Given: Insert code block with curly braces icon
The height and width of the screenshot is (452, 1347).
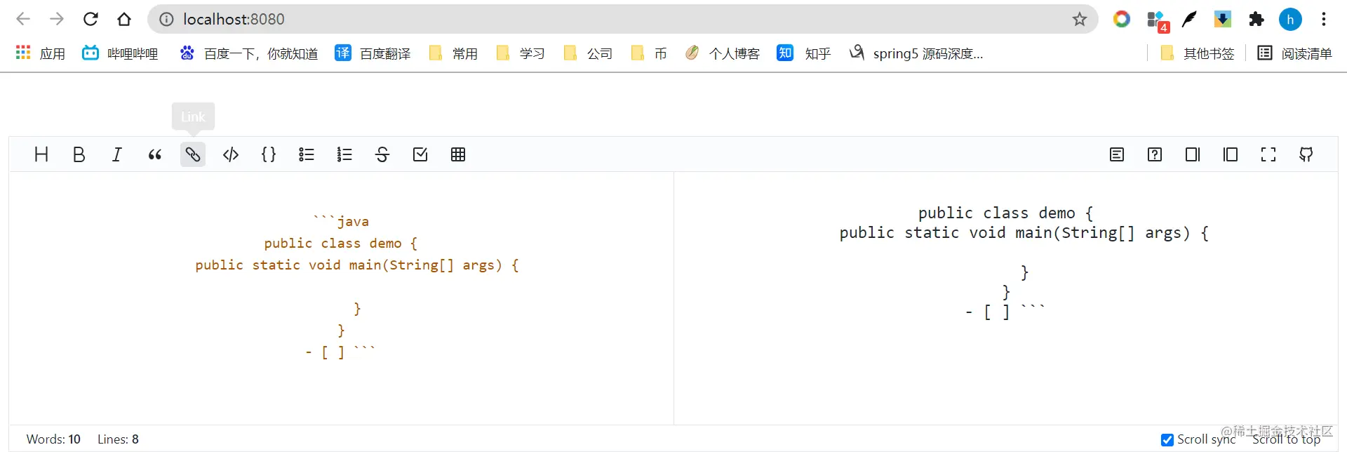Looking at the screenshot, I should click(269, 154).
